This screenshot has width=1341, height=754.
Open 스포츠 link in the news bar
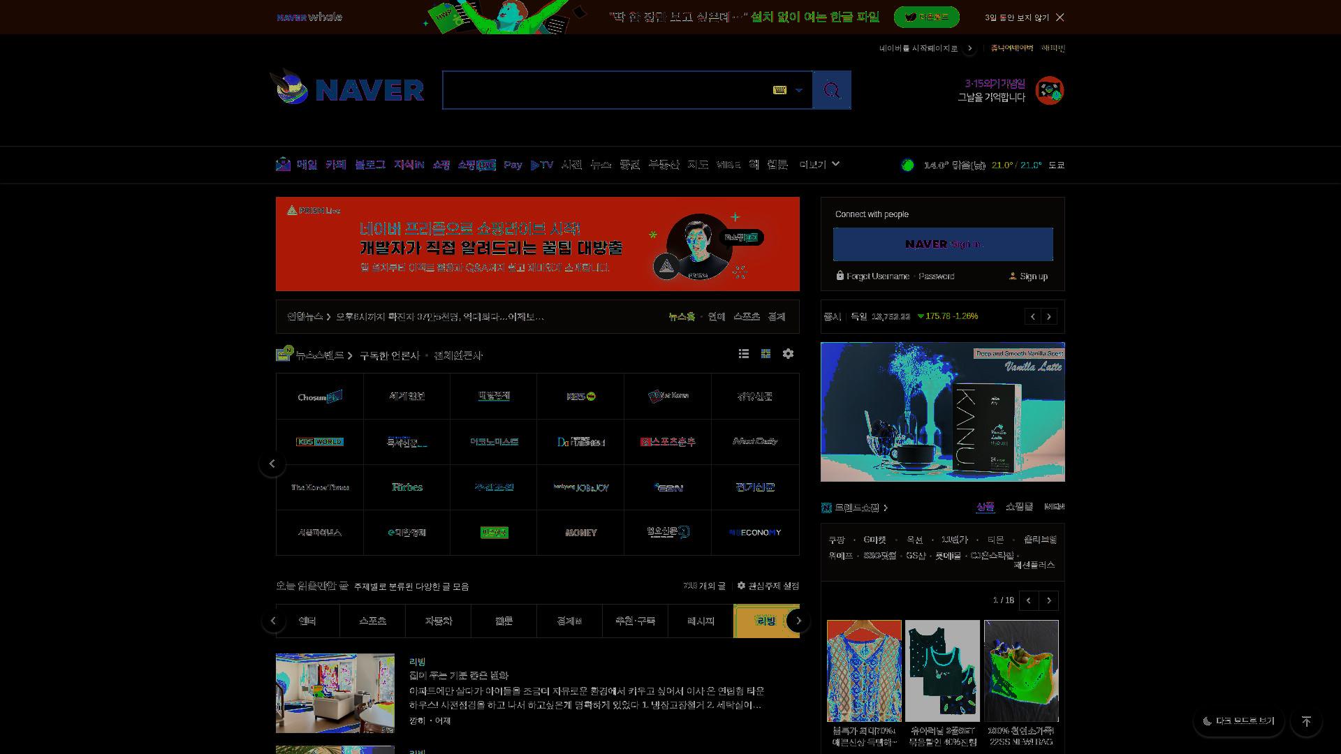(746, 317)
